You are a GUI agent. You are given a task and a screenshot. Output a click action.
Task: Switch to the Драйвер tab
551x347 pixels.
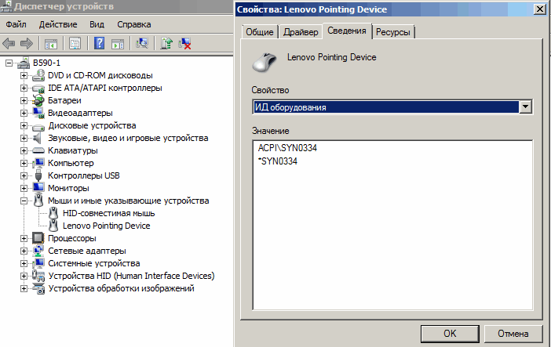301,32
